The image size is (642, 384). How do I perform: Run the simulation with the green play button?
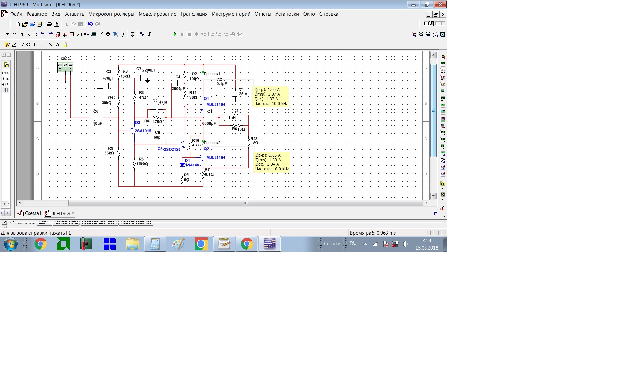click(175, 34)
